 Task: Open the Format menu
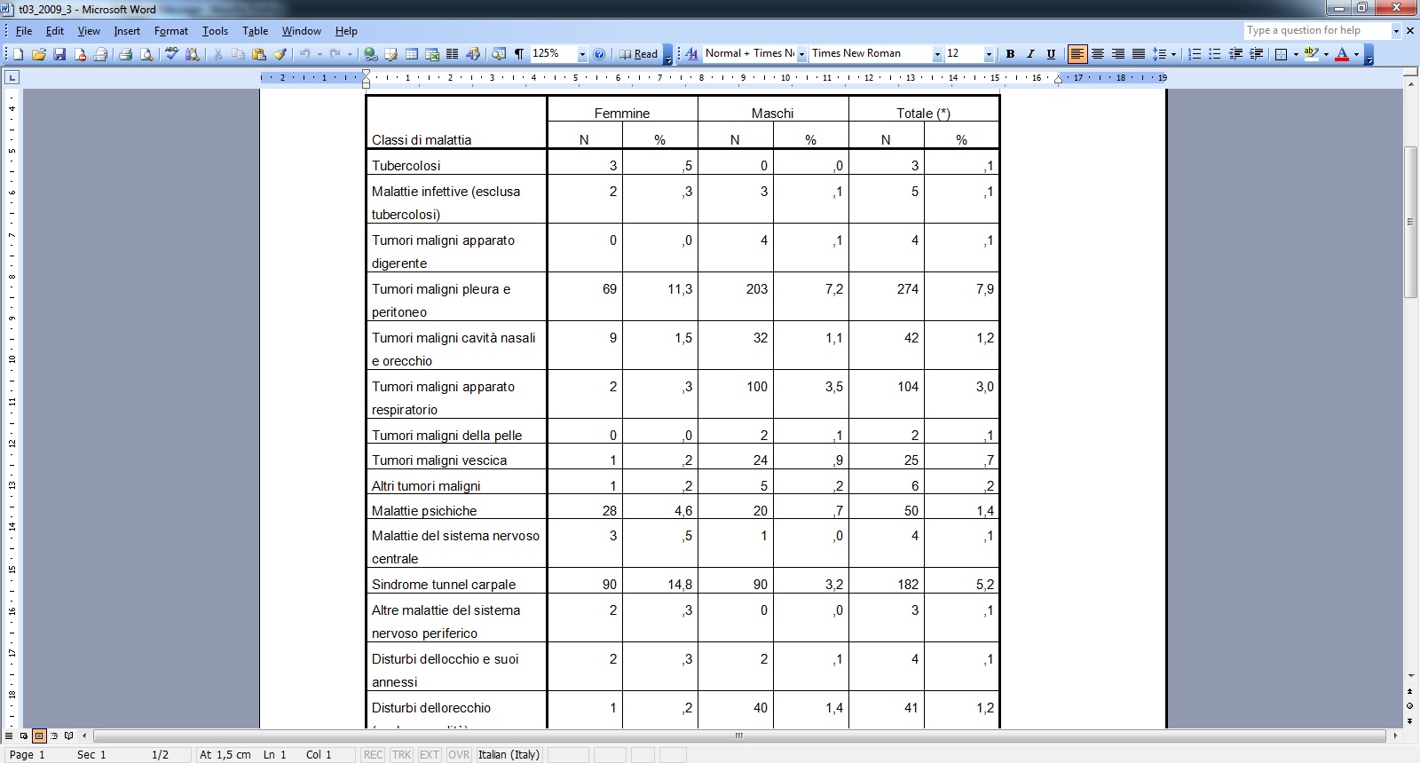tap(170, 31)
